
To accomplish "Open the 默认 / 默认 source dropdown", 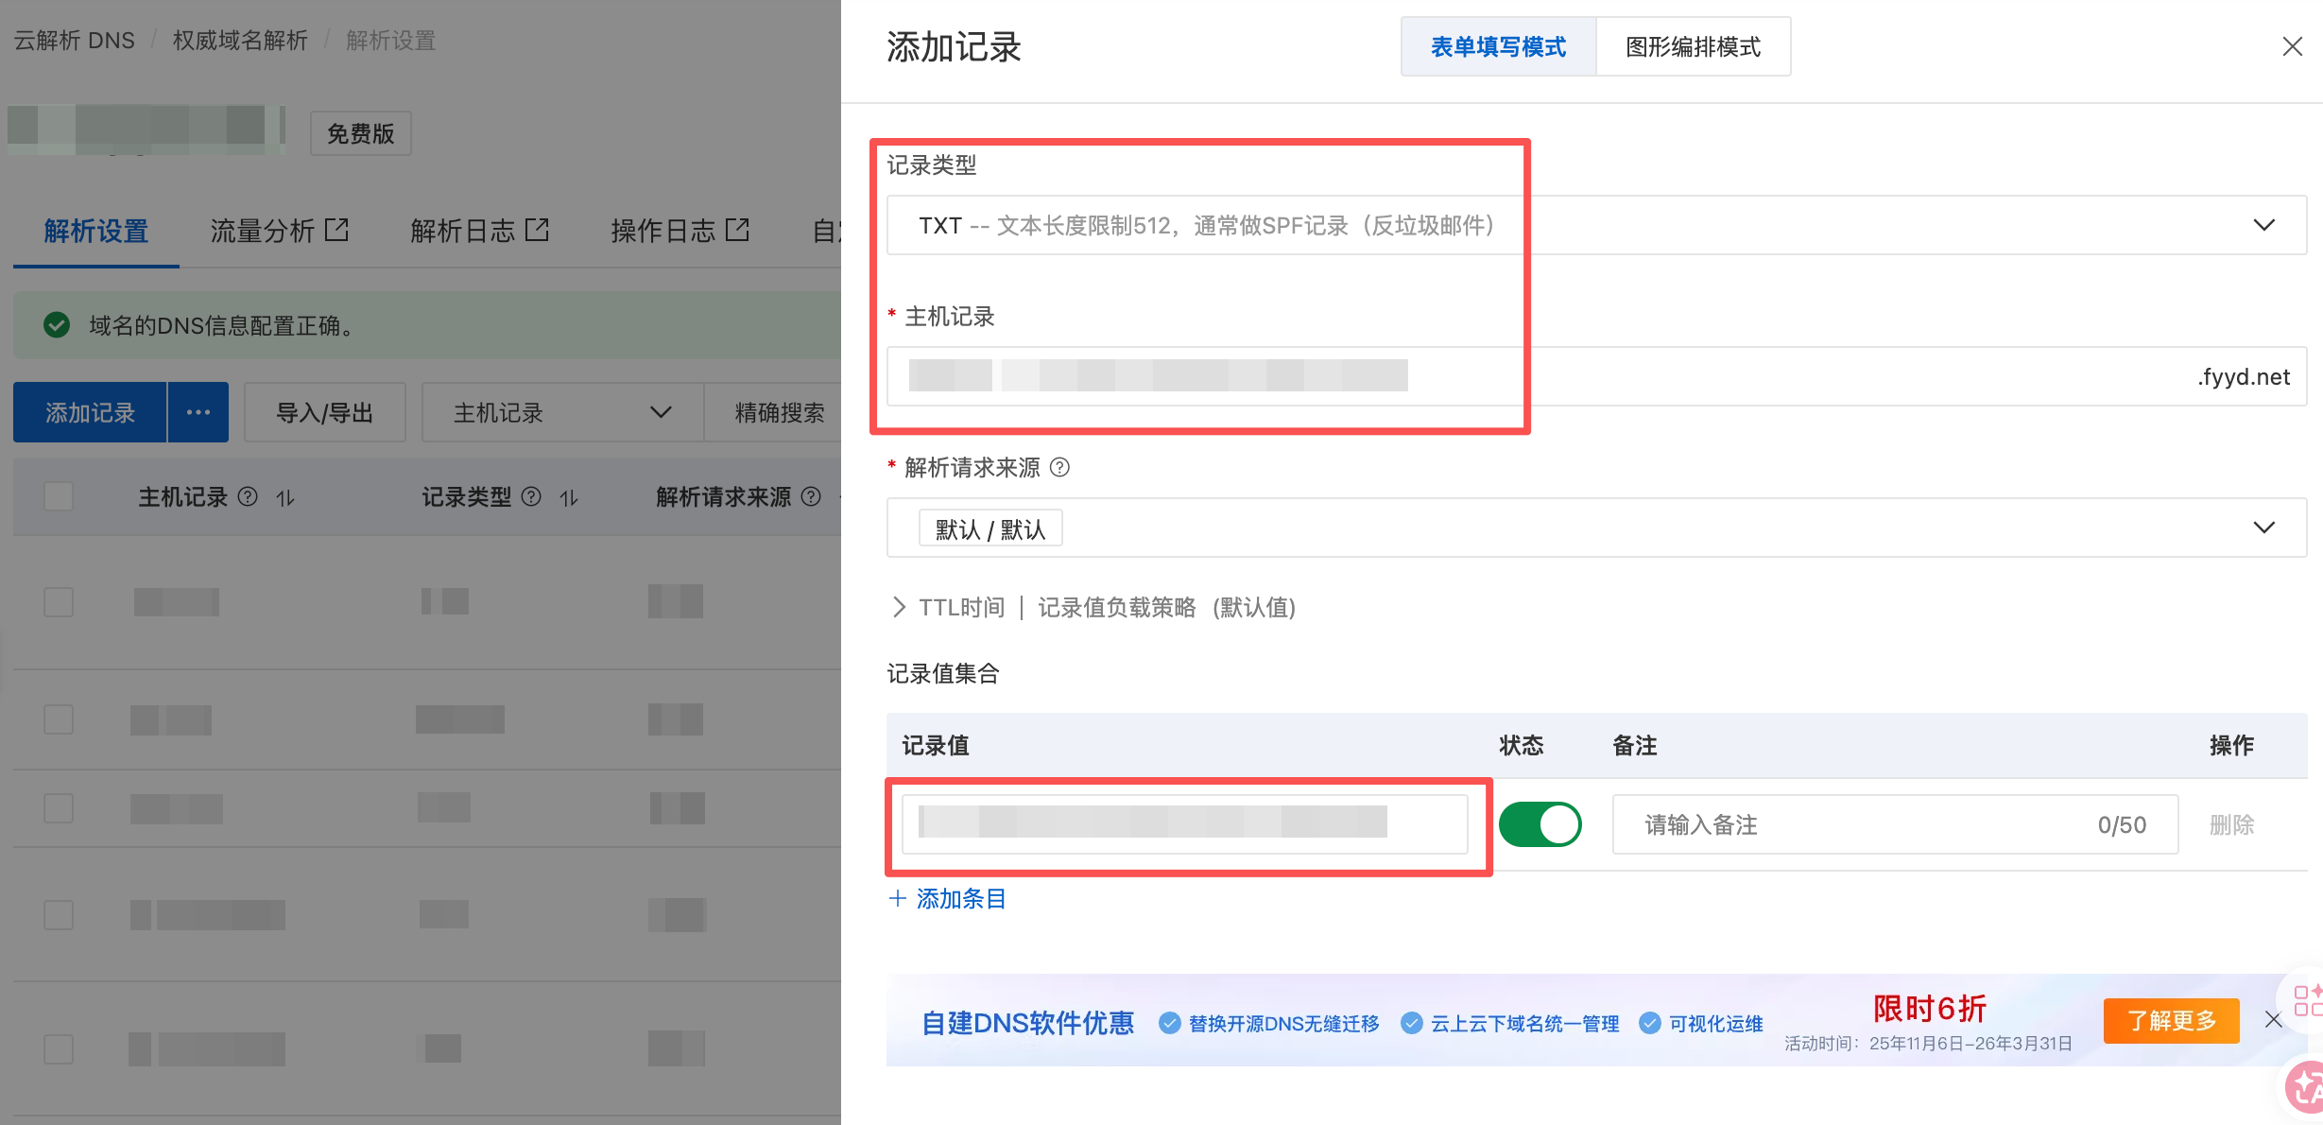I will 1596,528.
